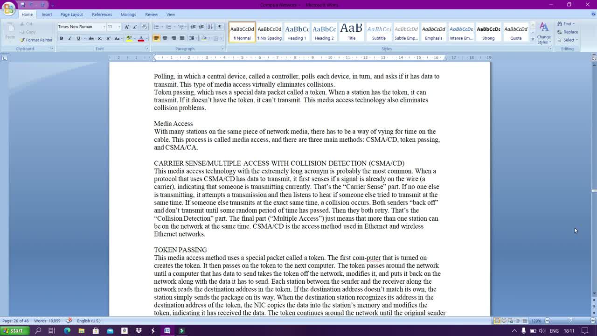Viewport: 597px width, 336px height.
Task: Toggle Subscript formatting
Action: pyautogui.click(x=99, y=38)
